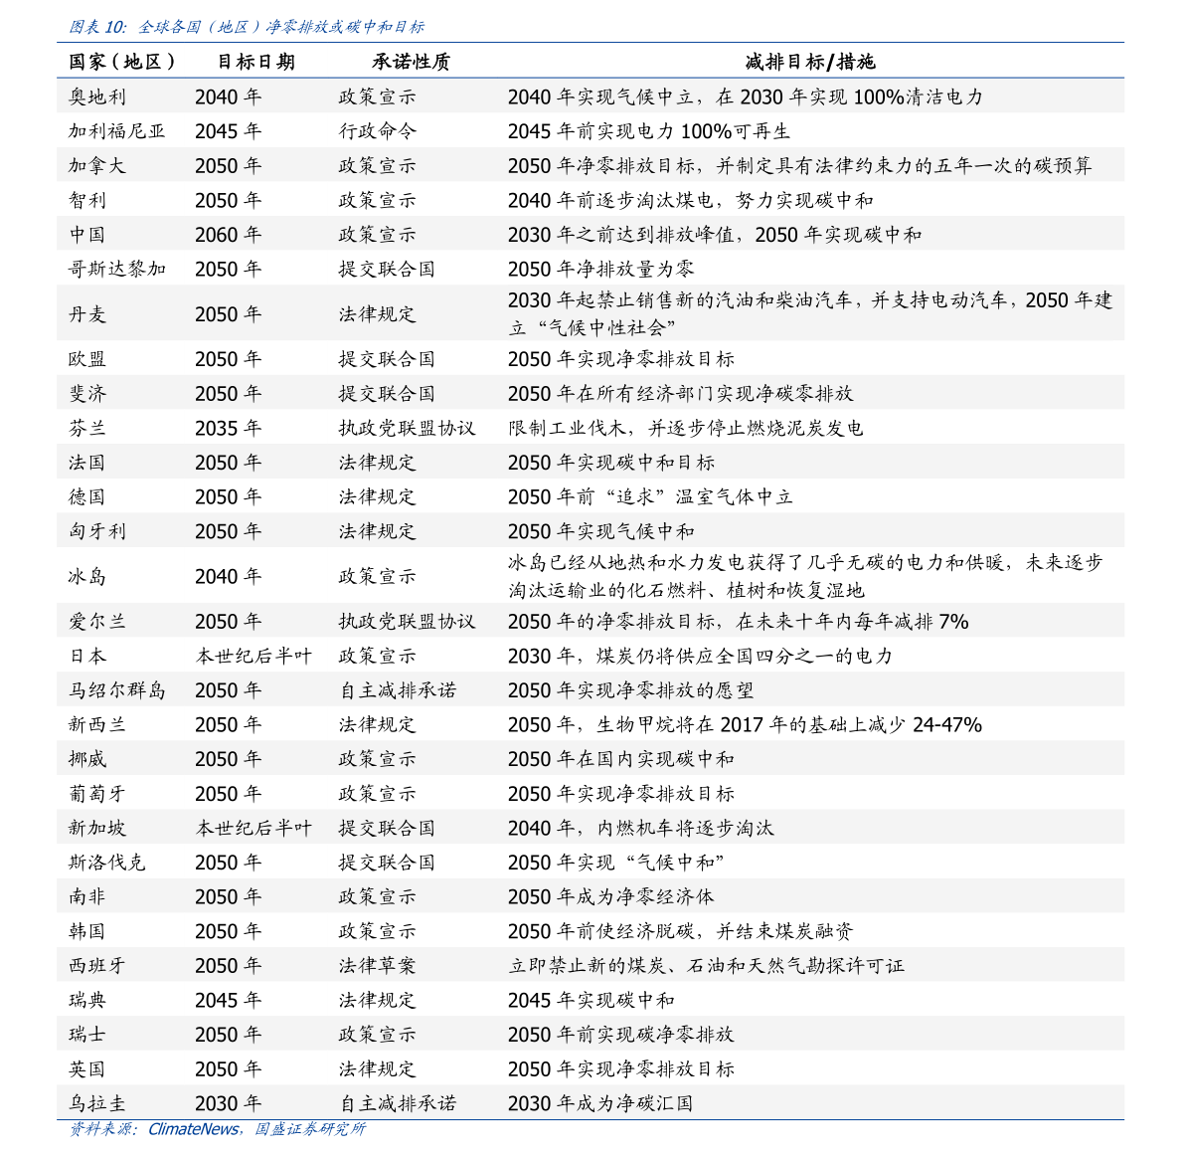Click the country cell 马绍尔群岛
Screen dimensions: 1184x1157
[x=117, y=690]
